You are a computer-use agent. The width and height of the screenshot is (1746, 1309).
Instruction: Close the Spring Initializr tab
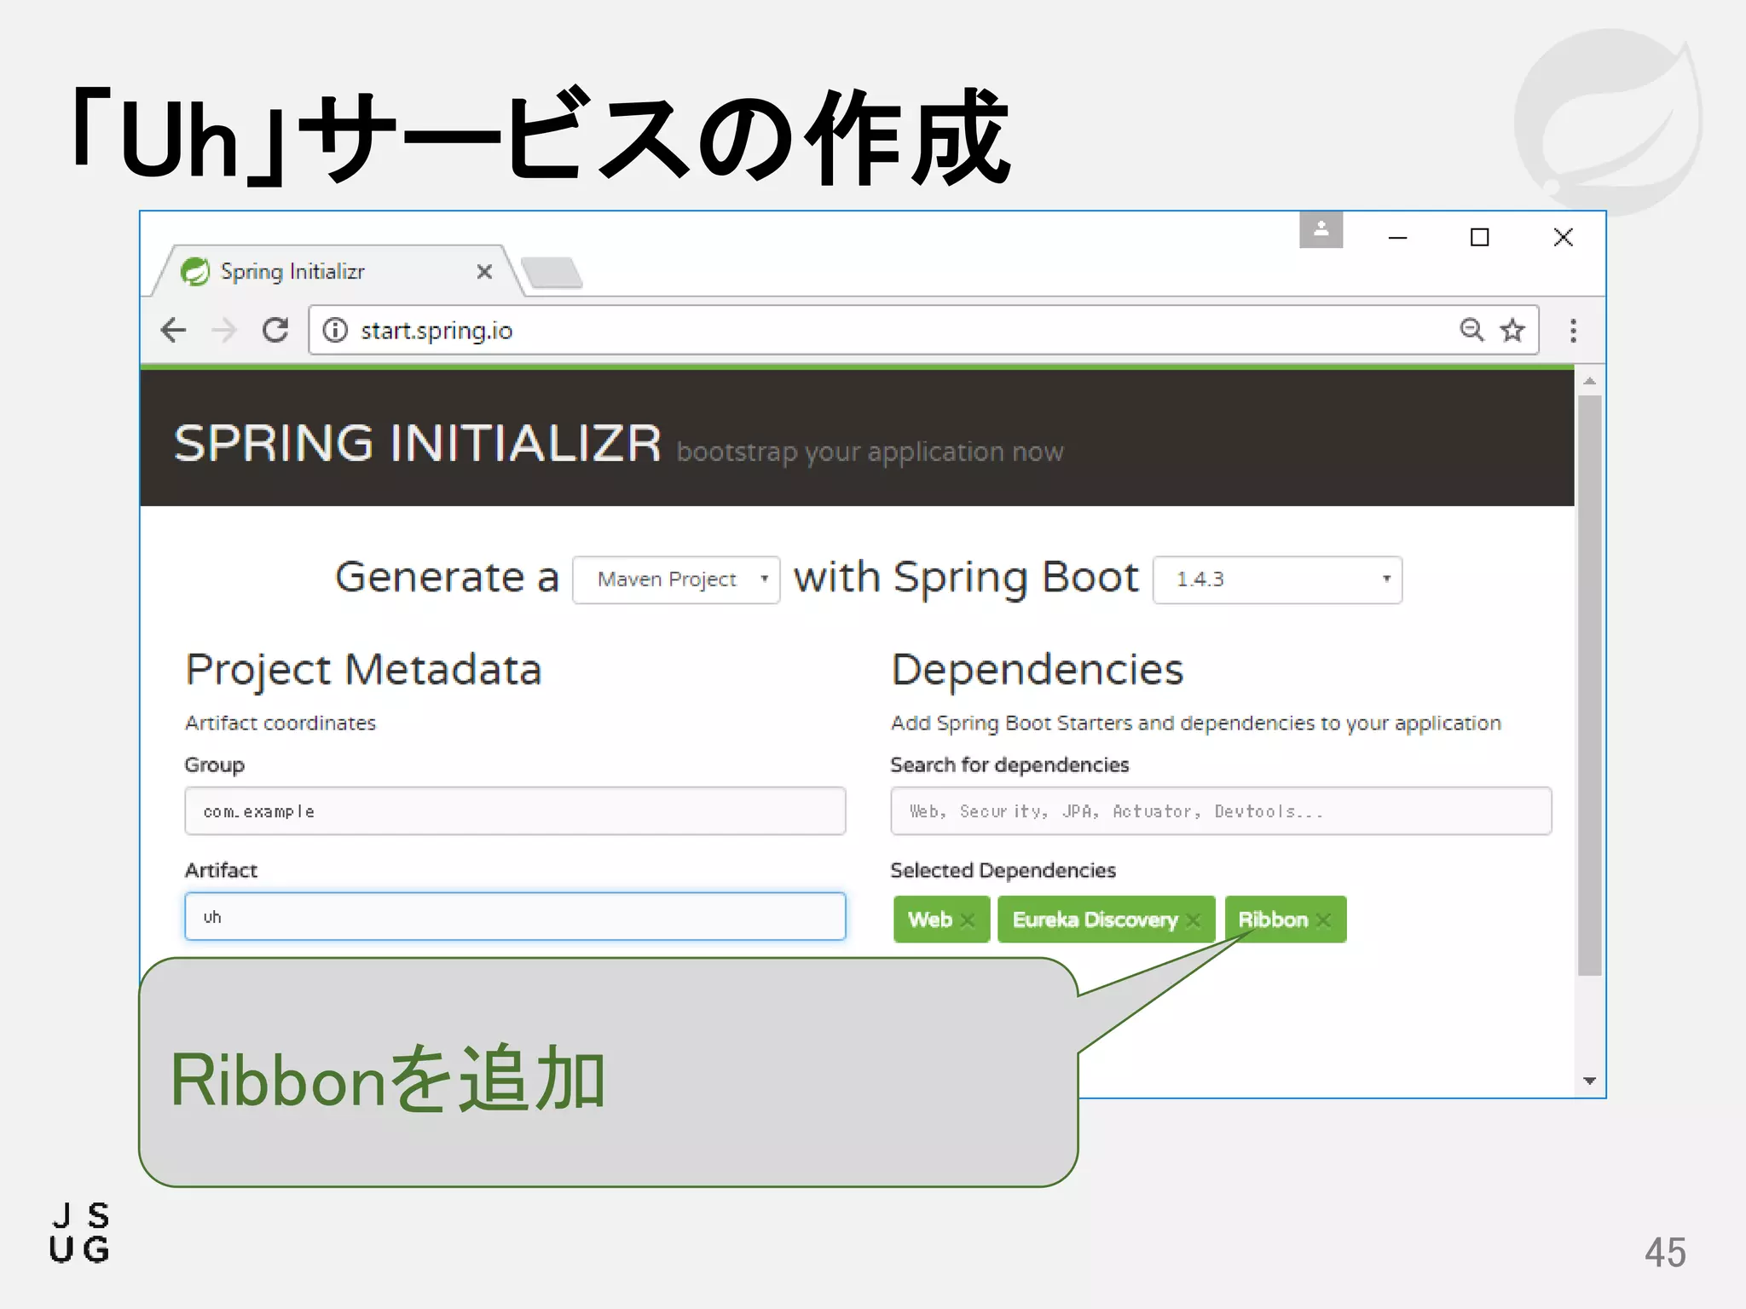click(x=484, y=272)
